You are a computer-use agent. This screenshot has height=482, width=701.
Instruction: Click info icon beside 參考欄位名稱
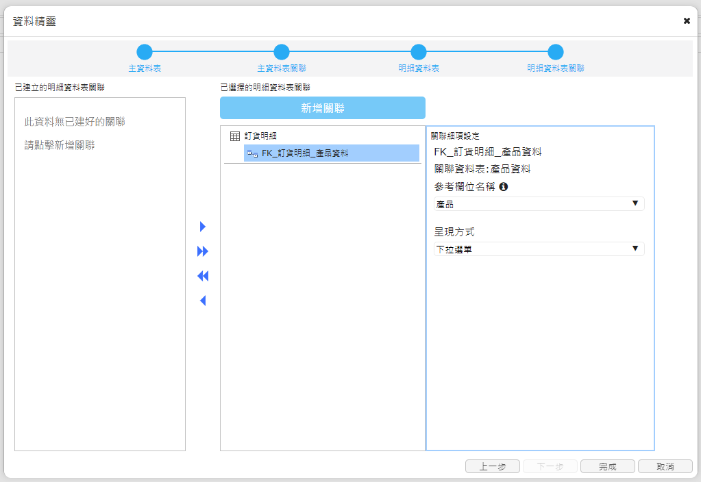pos(504,187)
